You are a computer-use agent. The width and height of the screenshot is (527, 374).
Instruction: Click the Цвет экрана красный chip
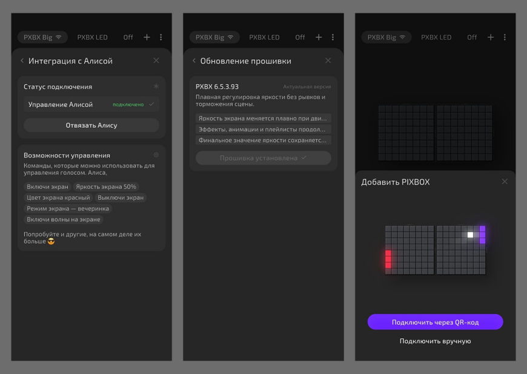[x=58, y=197]
